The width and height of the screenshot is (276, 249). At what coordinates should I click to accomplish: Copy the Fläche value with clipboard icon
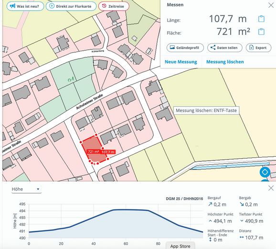click(x=261, y=32)
